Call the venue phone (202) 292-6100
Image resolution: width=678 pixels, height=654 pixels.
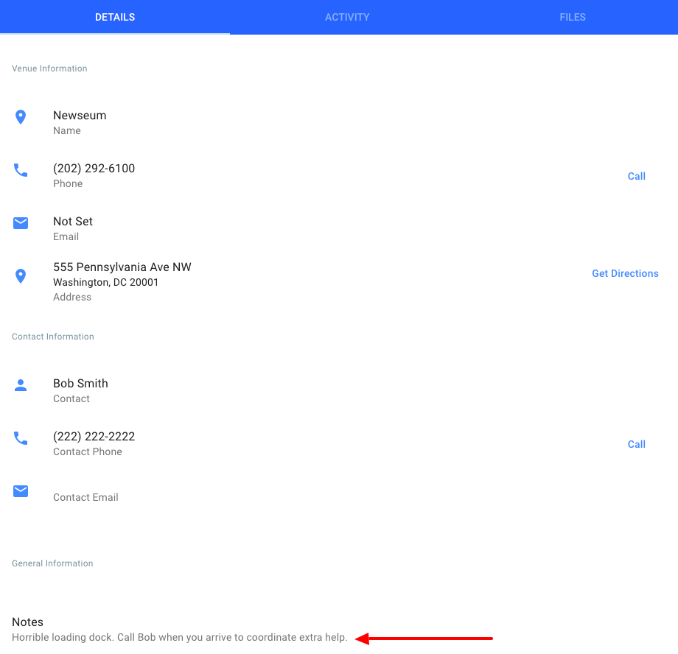[636, 176]
